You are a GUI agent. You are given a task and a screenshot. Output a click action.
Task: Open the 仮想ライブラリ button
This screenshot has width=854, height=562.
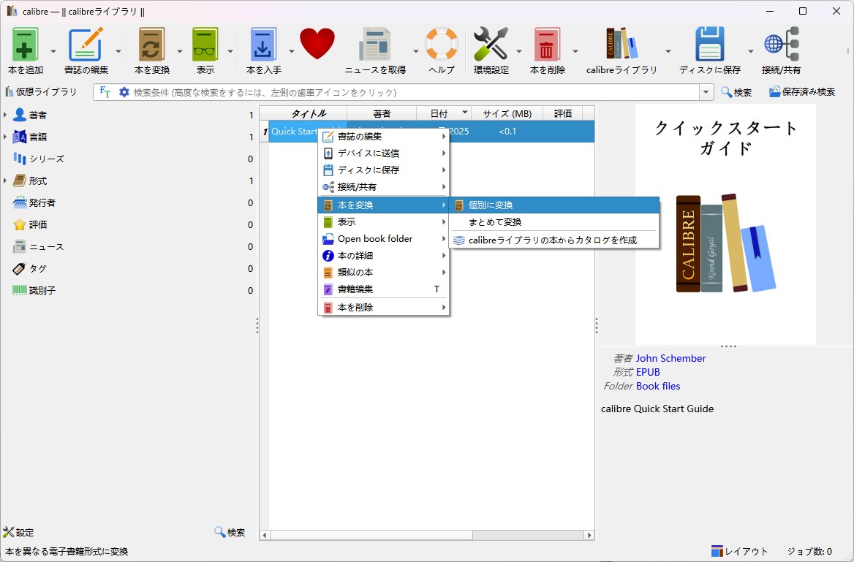[42, 92]
